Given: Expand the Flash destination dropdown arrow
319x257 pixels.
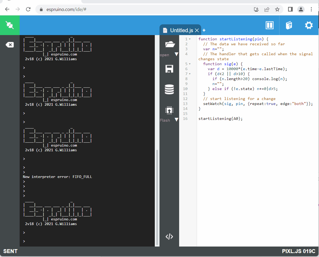Looking at the screenshot, I should click(x=176, y=120).
